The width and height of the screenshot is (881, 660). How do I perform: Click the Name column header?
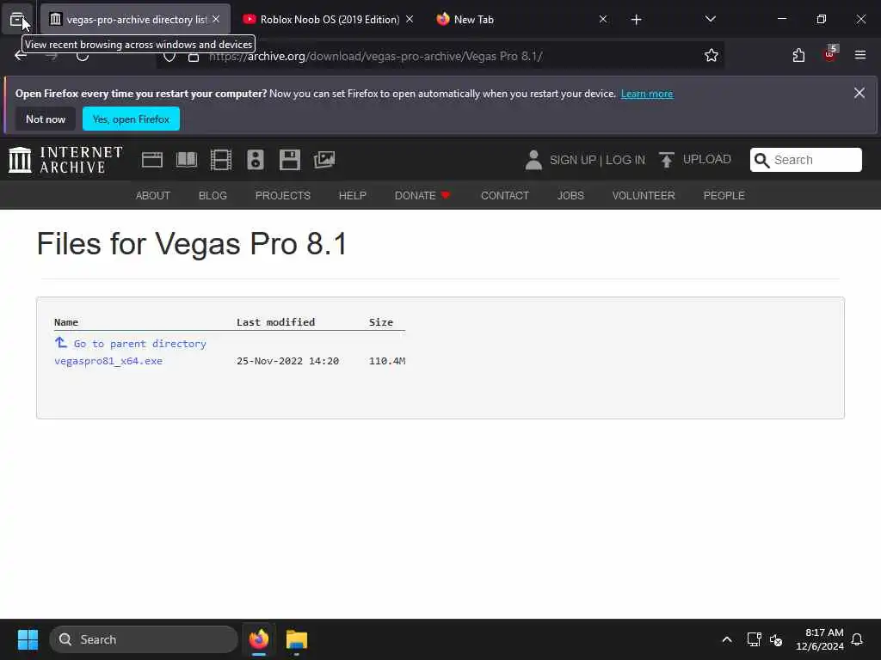[x=66, y=322]
